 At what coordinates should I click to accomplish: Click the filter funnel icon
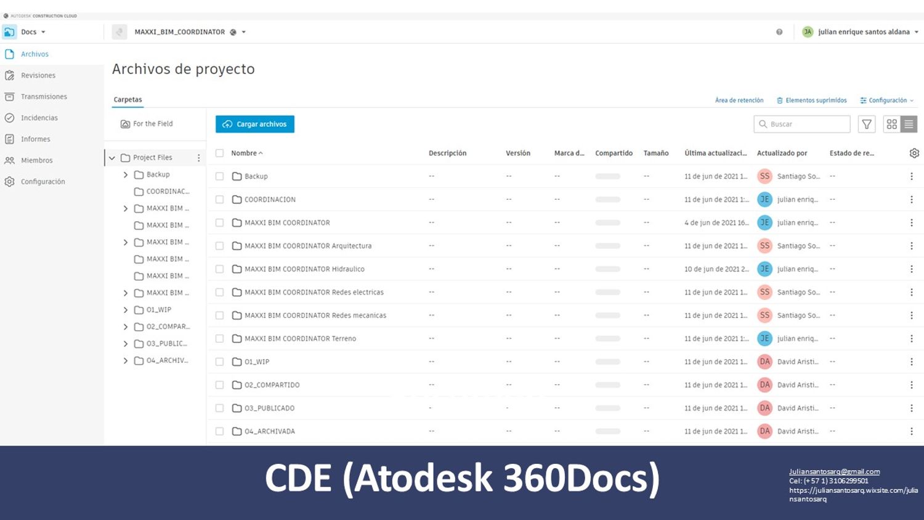(867, 124)
